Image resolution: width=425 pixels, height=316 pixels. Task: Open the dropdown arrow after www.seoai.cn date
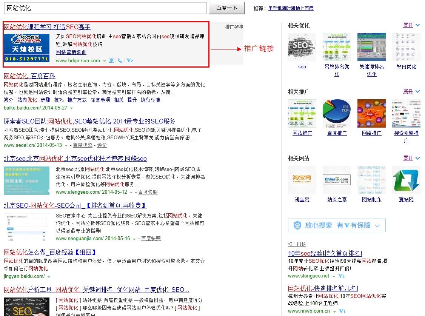(66, 145)
